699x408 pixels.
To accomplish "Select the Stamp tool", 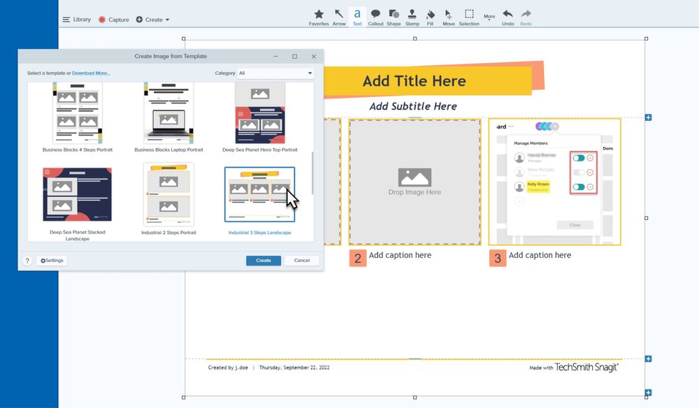I will click(x=412, y=17).
